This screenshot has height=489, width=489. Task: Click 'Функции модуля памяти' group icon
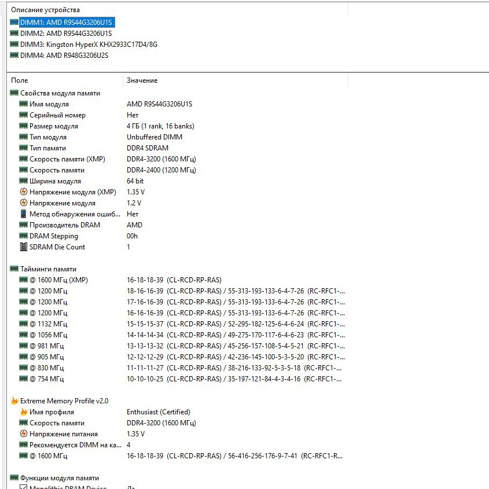pyautogui.click(x=14, y=477)
